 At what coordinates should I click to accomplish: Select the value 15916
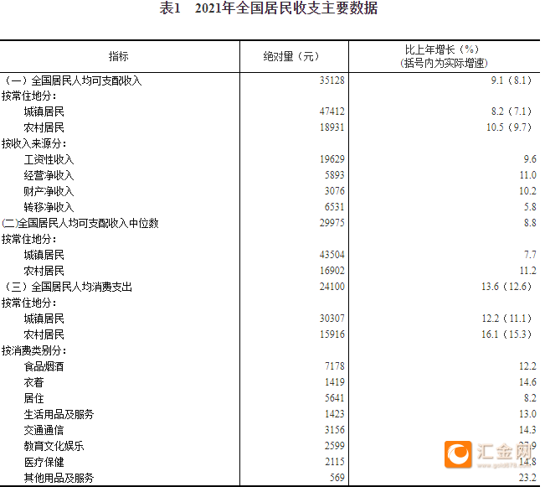pyautogui.click(x=332, y=334)
